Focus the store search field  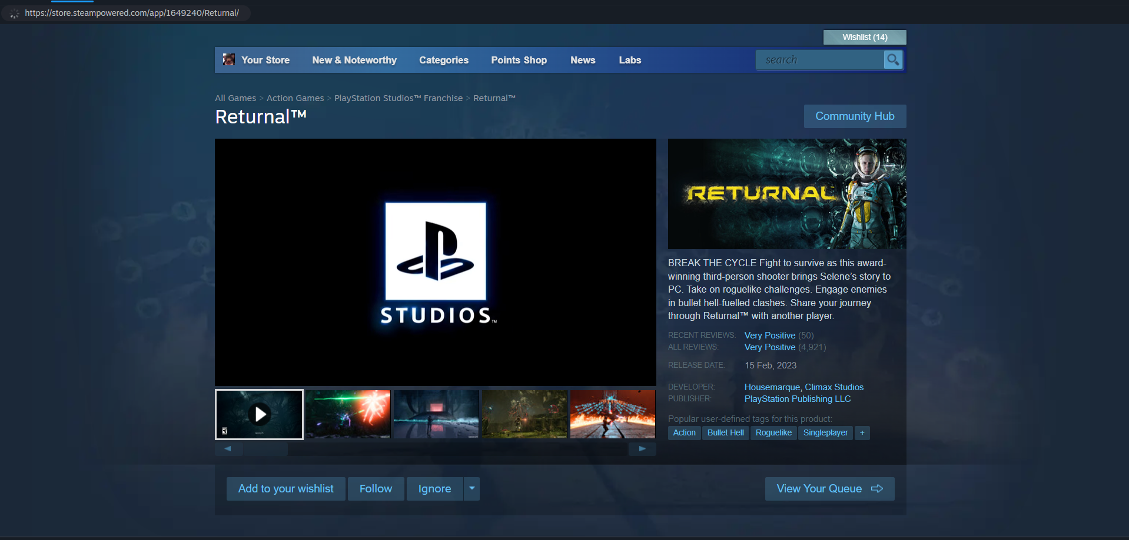[820, 59]
